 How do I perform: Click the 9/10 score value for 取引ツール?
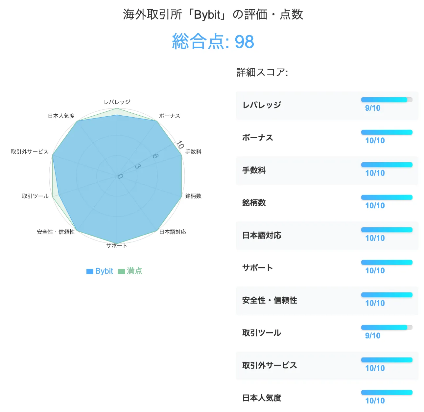coord(373,336)
